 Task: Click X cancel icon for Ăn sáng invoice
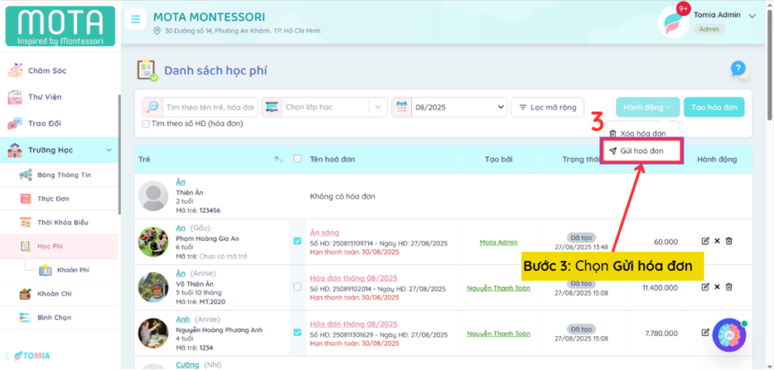(x=717, y=241)
